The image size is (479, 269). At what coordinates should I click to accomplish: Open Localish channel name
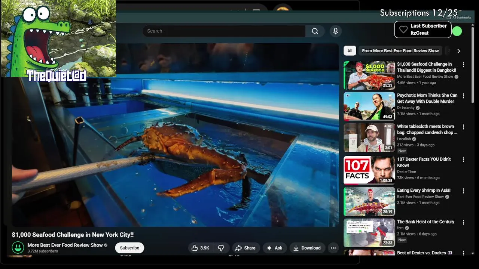click(404, 139)
